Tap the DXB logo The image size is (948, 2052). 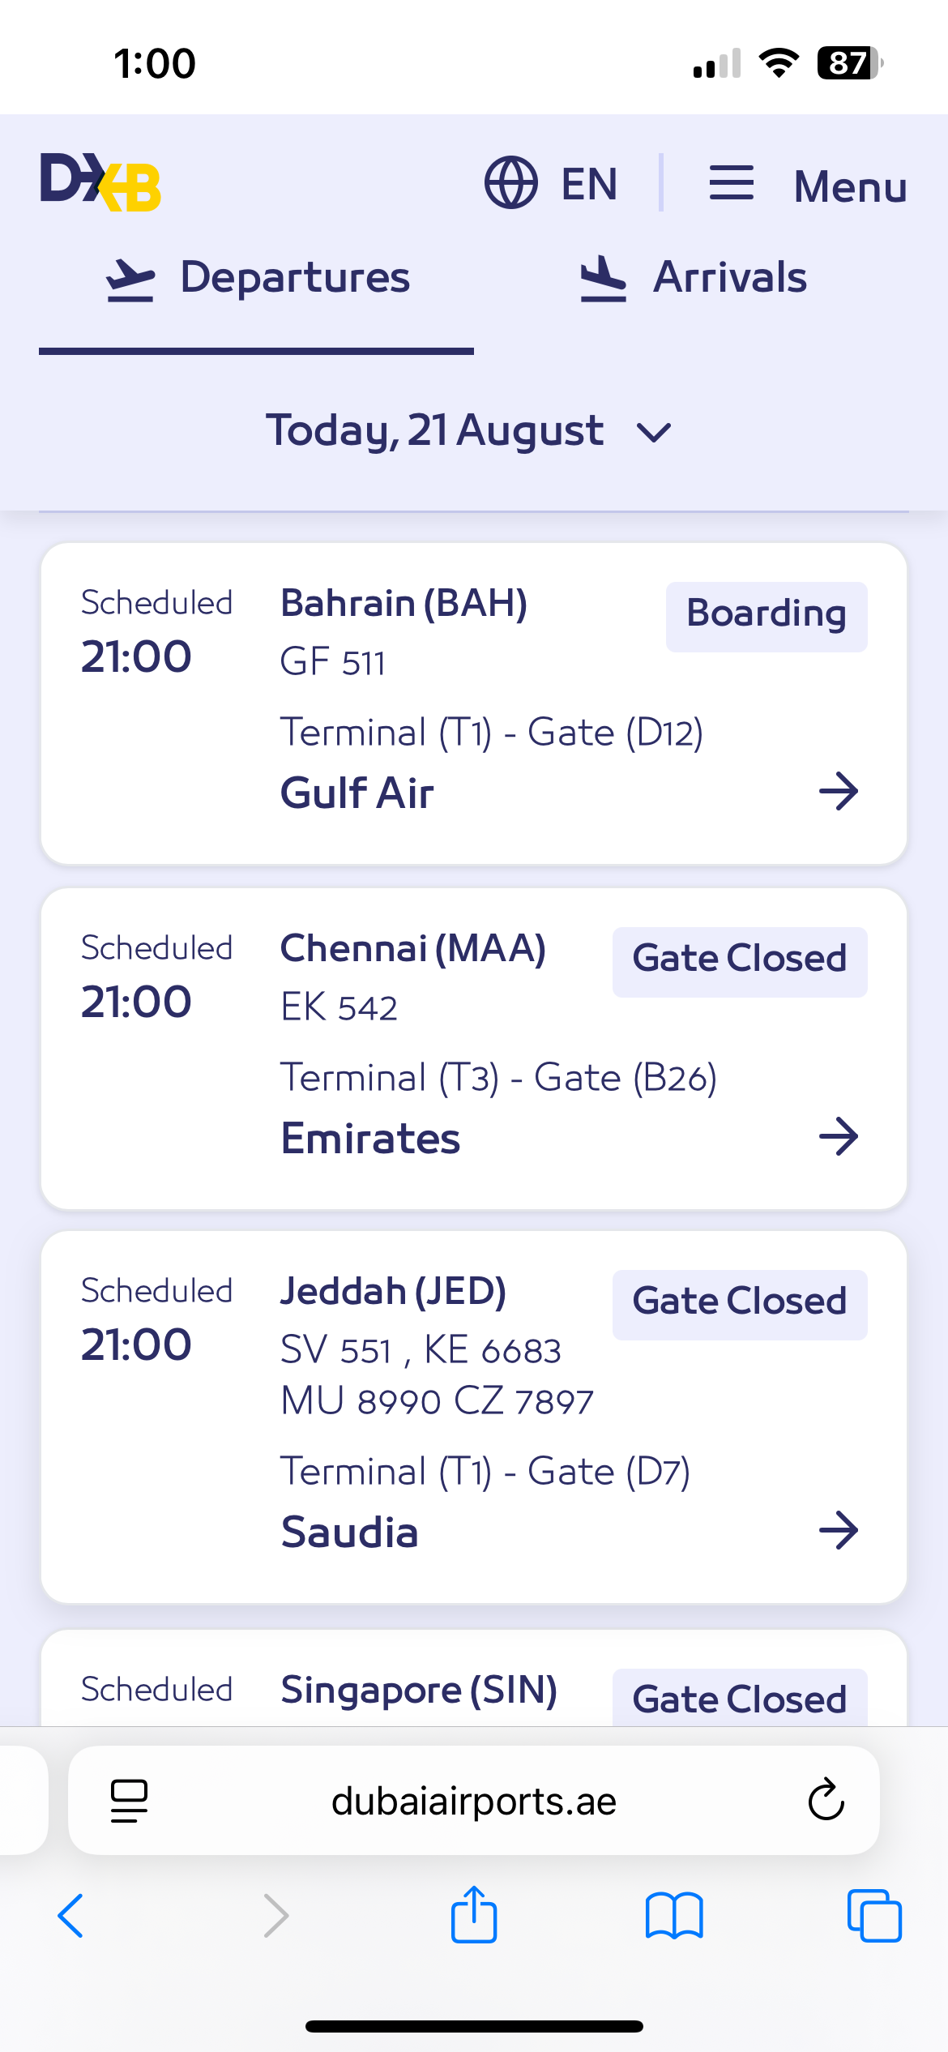point(101,182)
